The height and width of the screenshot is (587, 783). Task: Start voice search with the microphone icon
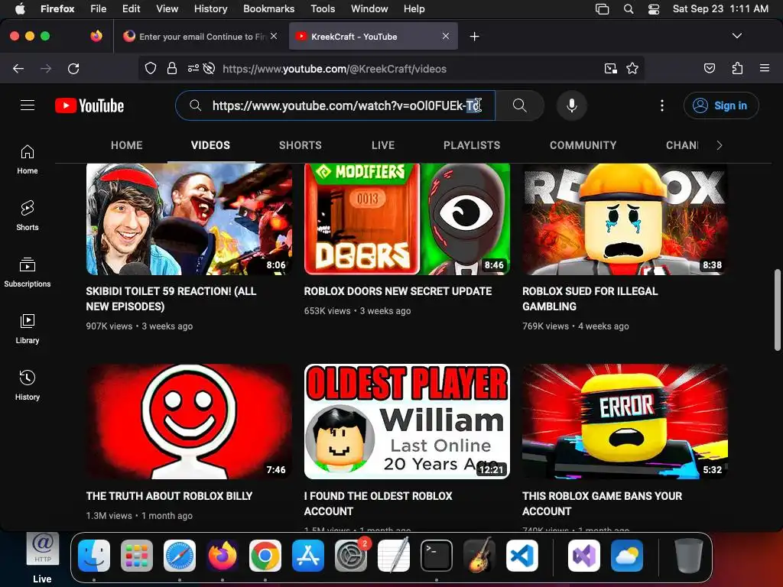coord(572,105)
